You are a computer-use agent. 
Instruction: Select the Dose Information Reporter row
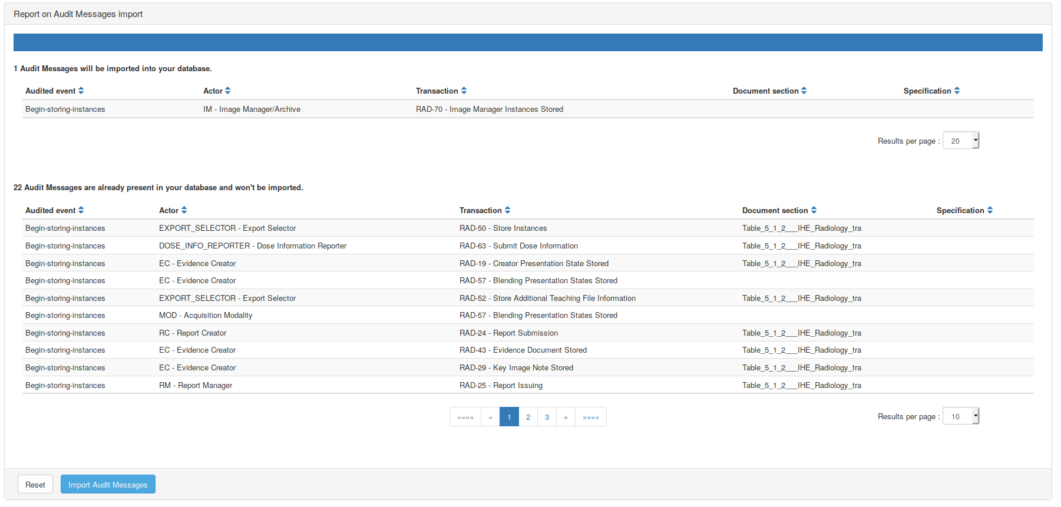coord(253,246)
